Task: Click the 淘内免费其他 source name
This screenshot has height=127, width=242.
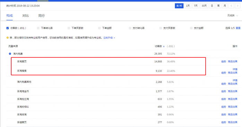Action: [x=24, y=82]
